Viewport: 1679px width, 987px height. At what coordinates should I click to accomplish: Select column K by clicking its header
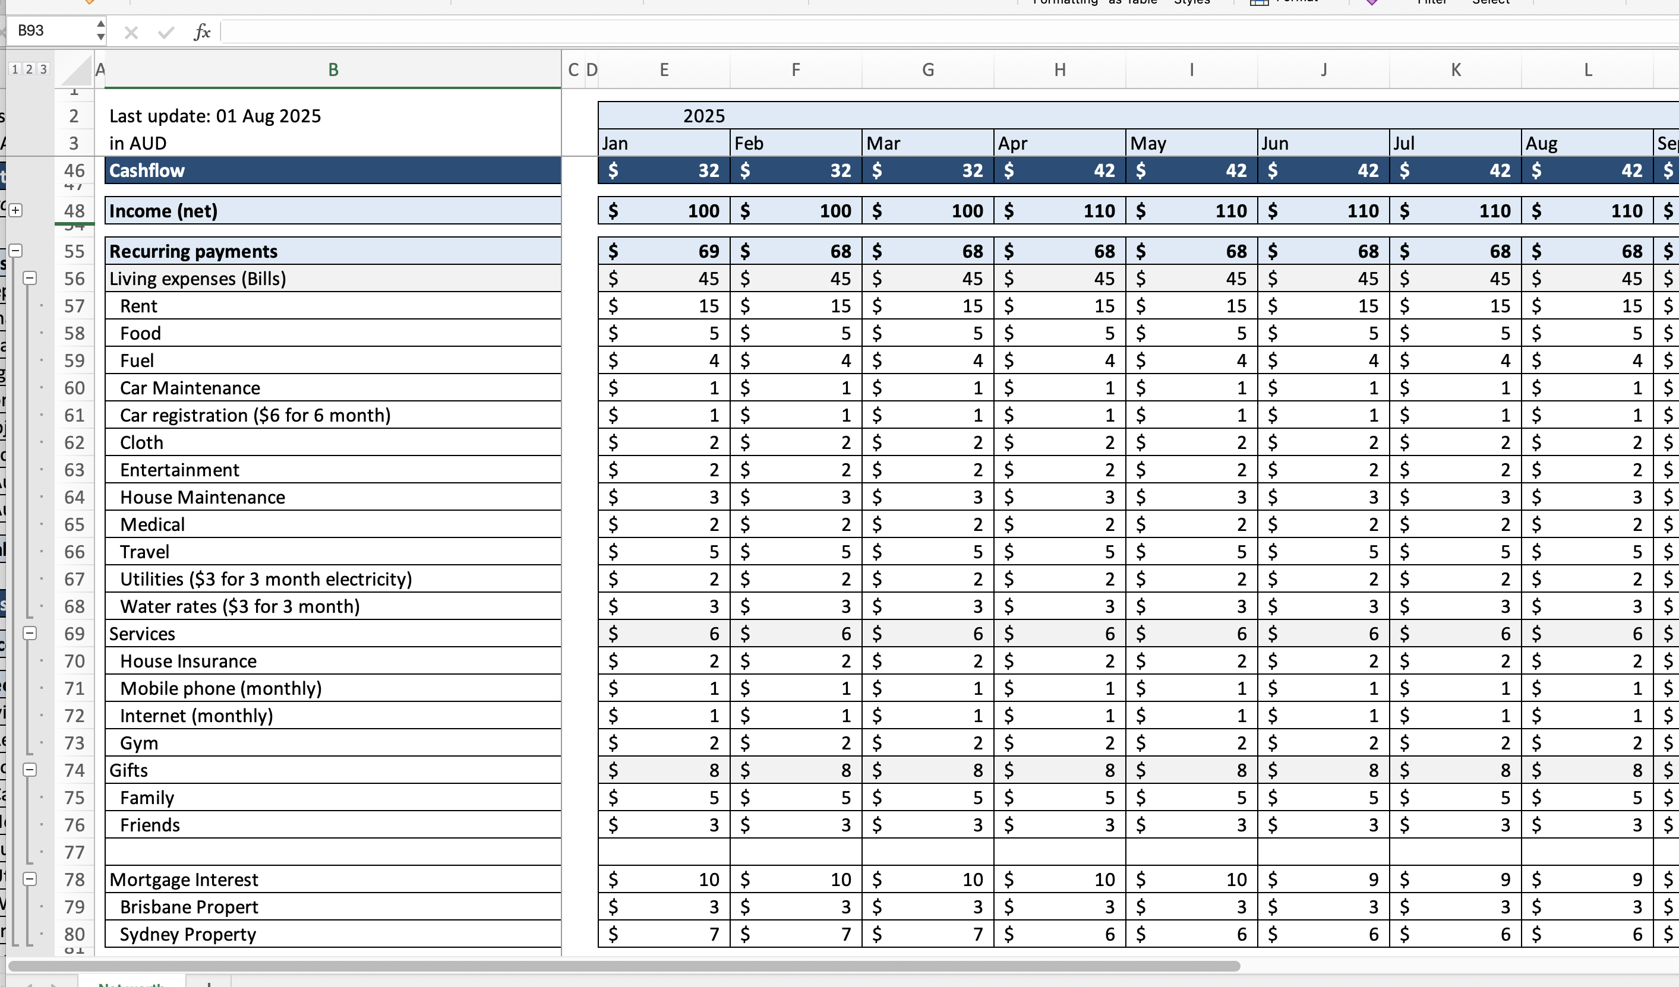click(x=1455, y=69)
